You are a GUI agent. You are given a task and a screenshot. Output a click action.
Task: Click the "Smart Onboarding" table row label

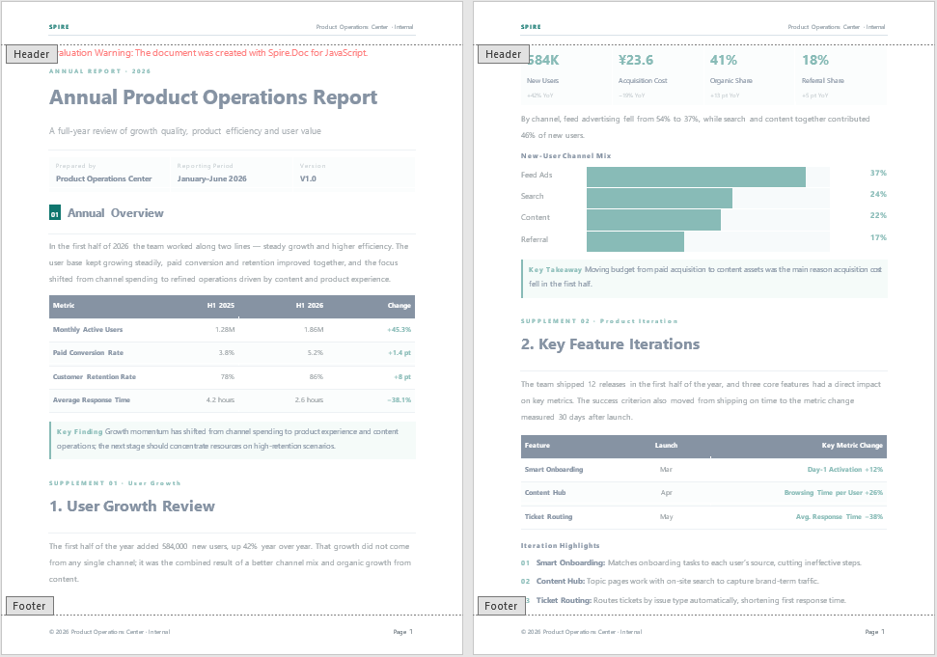(553, 469)
